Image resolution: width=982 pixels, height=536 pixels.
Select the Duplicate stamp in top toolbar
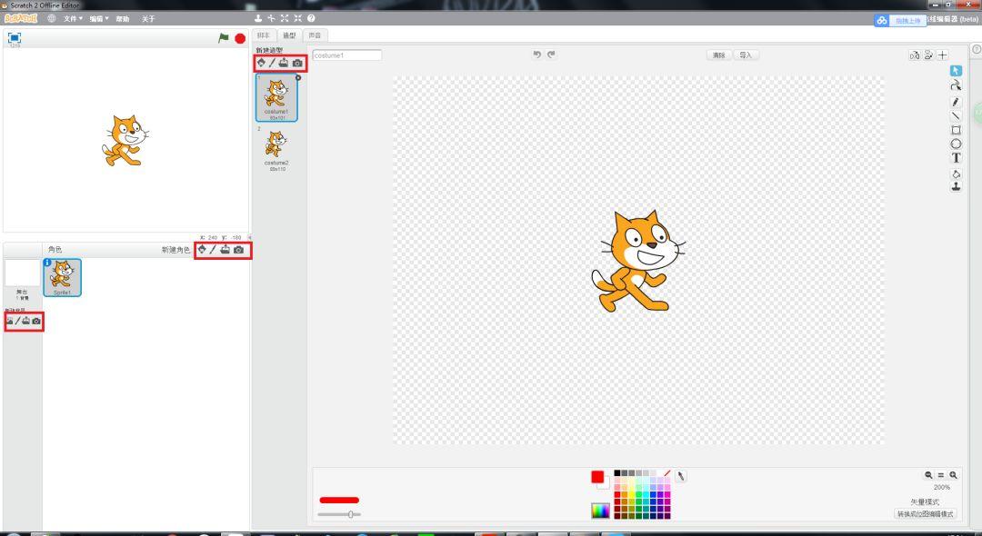pos(258,19)
